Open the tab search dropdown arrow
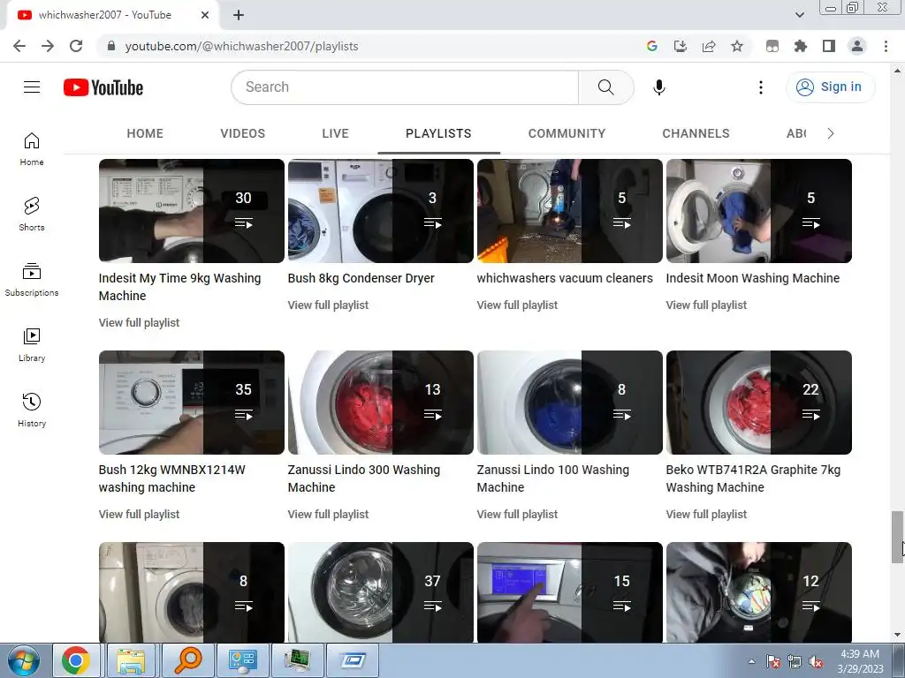 click(800, 15)
